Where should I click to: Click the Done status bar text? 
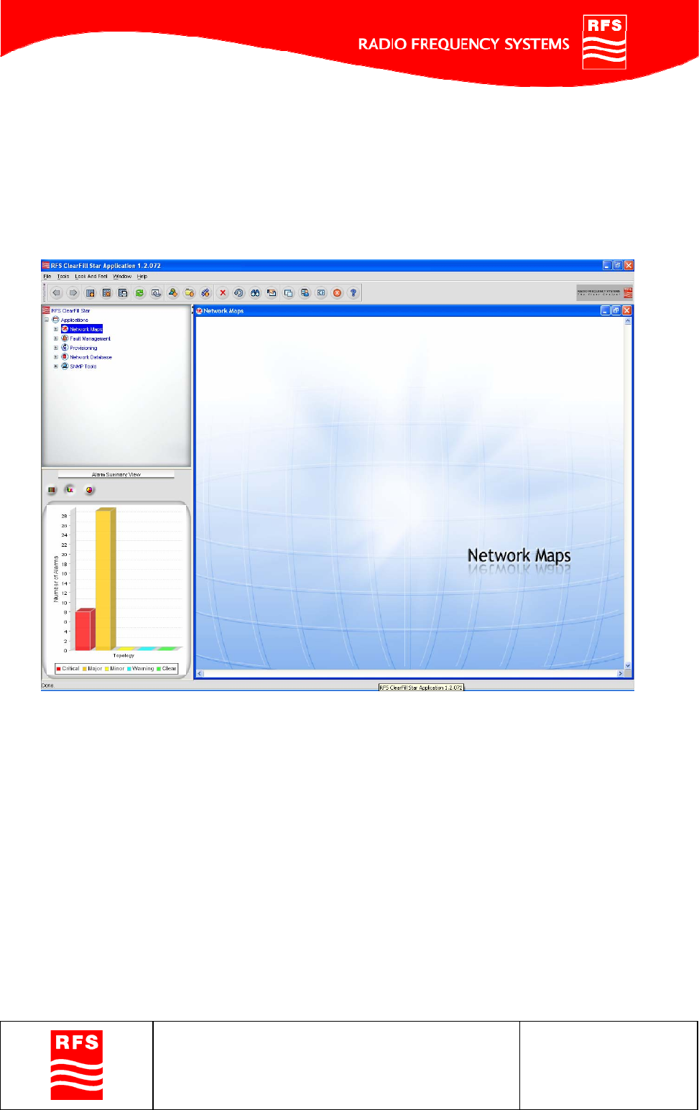tap(47, 685)
